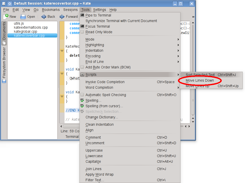
Task: Open kateglobal.cpp in Documents list
Action: click(x=32, y=31)
